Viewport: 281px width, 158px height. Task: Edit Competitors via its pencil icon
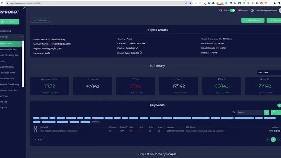[215, 43]
